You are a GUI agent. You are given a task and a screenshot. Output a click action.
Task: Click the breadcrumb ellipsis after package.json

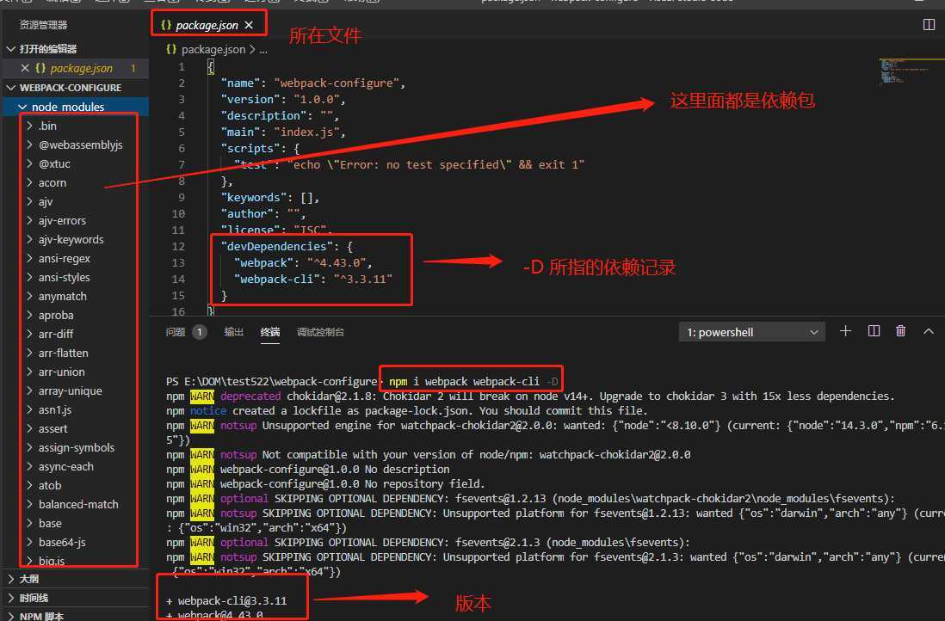[x=263, y=49]
